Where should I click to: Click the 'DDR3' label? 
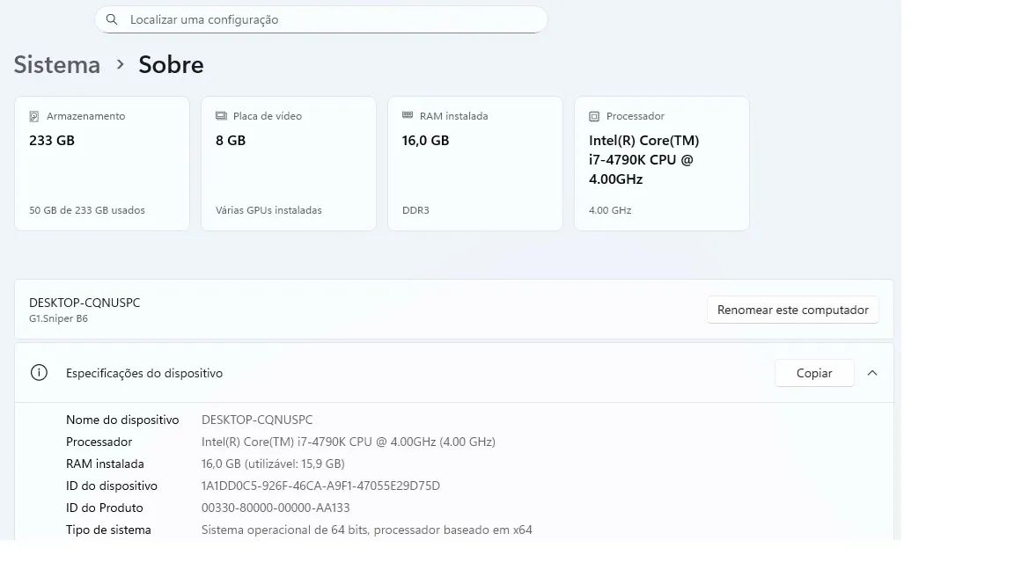coord(415,210)
